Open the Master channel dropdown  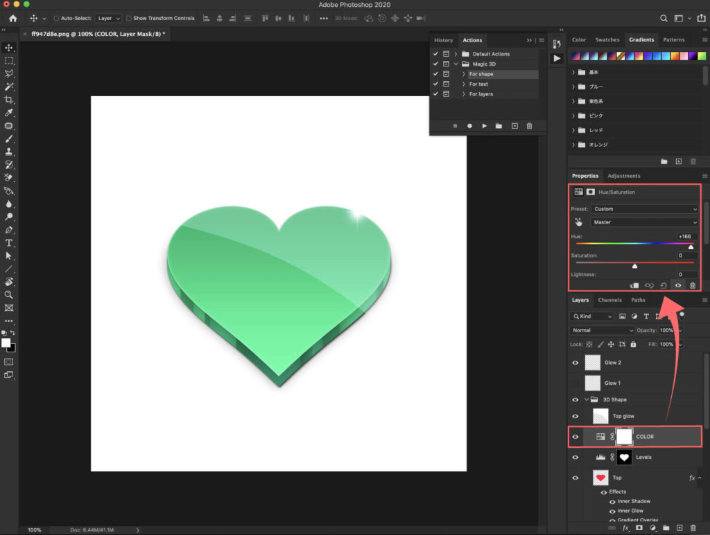click(644, 222)
